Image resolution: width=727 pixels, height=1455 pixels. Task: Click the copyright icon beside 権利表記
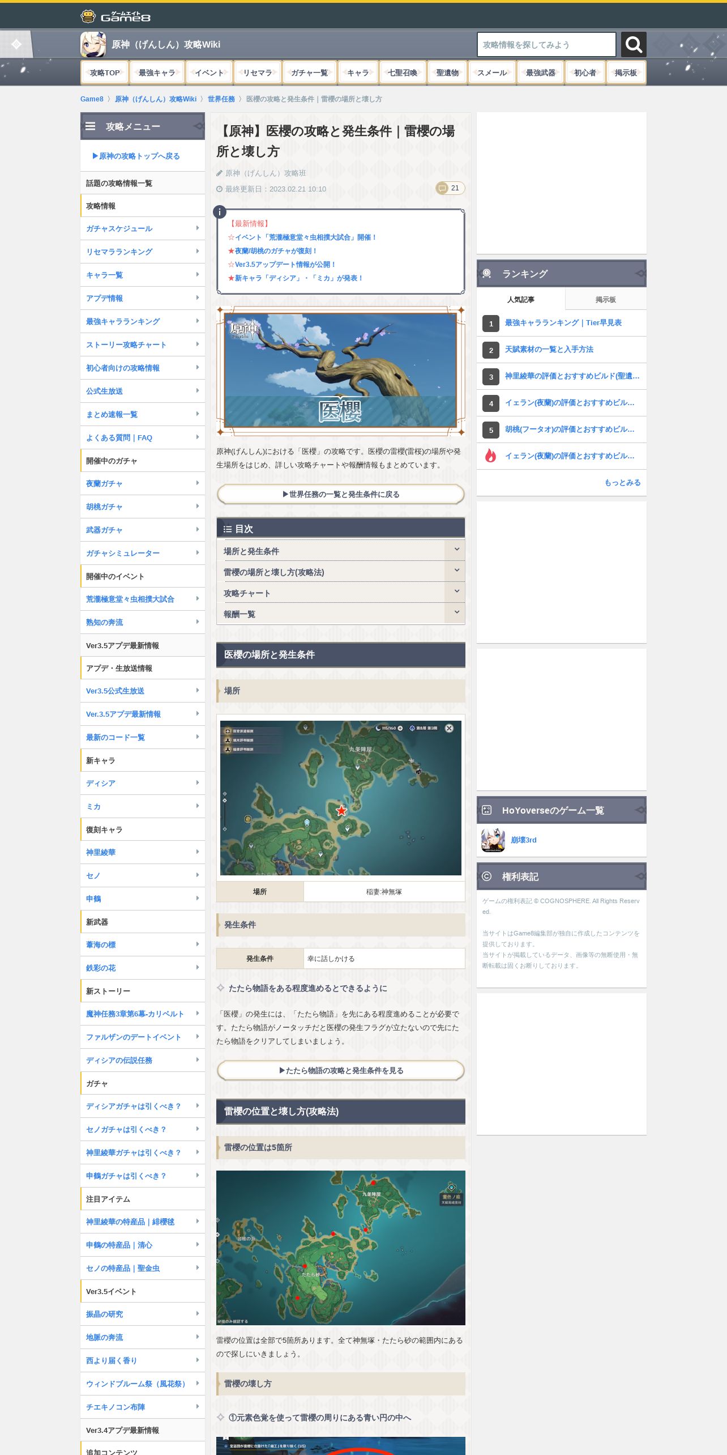click(486, 877)
